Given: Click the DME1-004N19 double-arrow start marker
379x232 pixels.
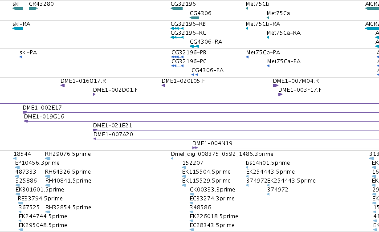Looking at the screenshot, I should [x=195, y=148].
